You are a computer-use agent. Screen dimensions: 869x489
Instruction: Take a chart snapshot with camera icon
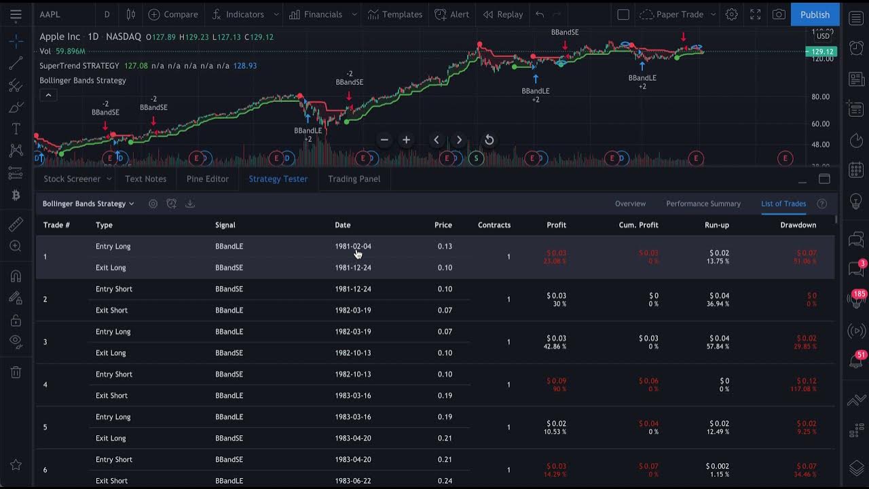coord(779,14)
